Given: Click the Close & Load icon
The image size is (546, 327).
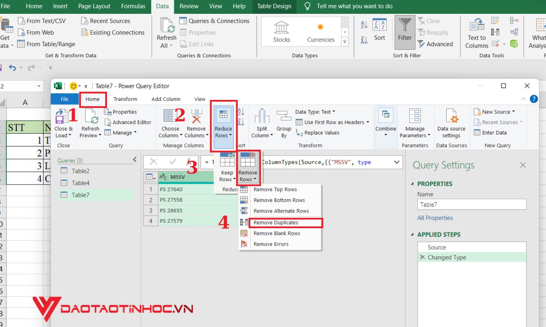Looking at the screenshot, I should click(x=62, y=117).
